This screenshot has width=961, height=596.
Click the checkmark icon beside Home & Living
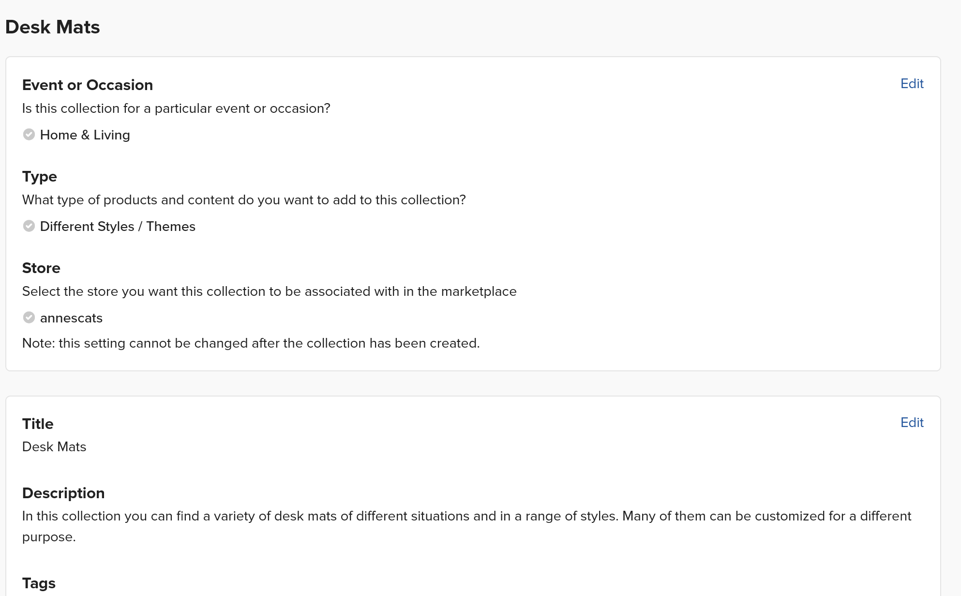point(29,135)
